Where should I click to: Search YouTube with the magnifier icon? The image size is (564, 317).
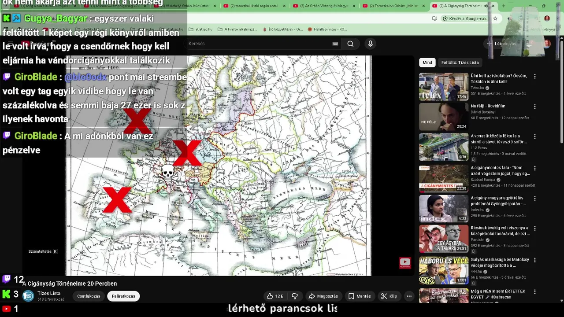350,44
